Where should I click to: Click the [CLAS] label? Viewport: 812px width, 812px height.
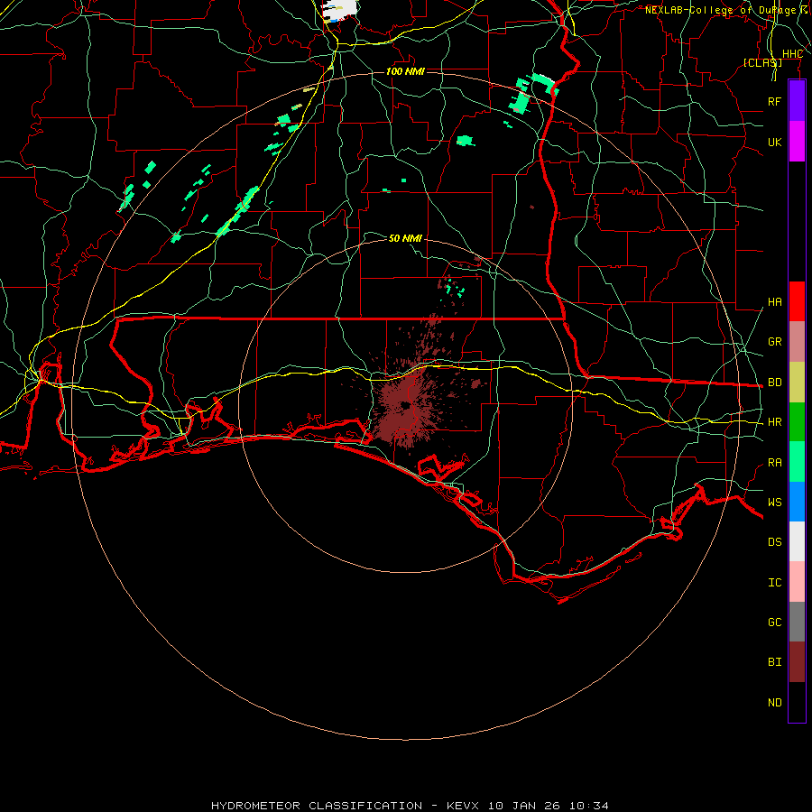click(x=762, y=62)
